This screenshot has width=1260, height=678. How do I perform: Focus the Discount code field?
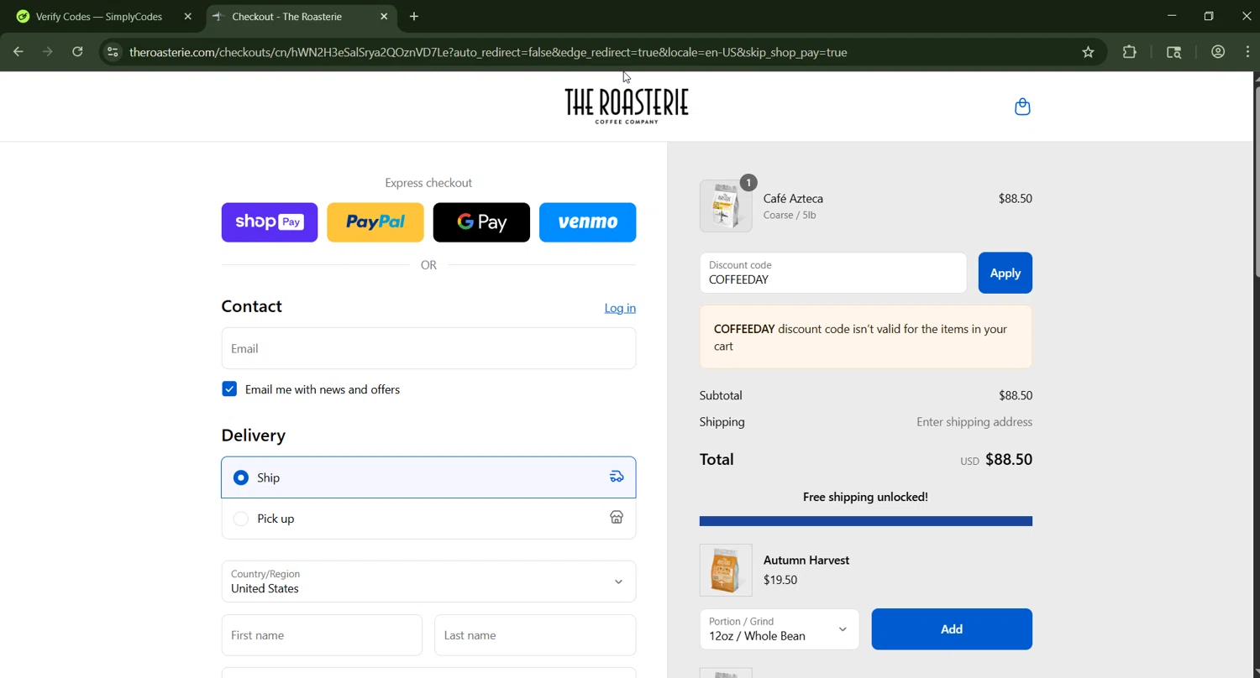[833, 273]
